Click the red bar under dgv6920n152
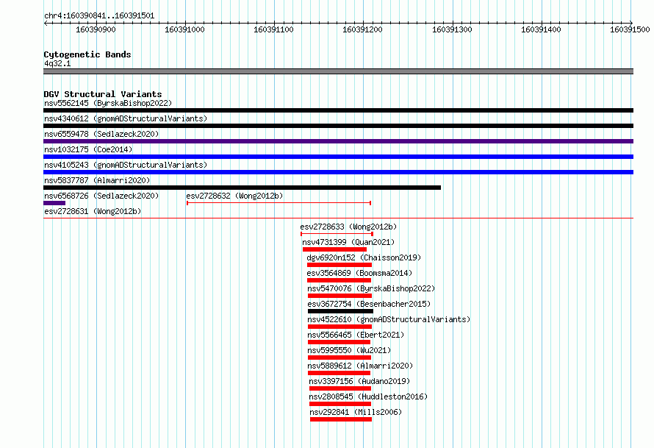The height and width of the screenshot is (448, 654). [x=339, y=265]
